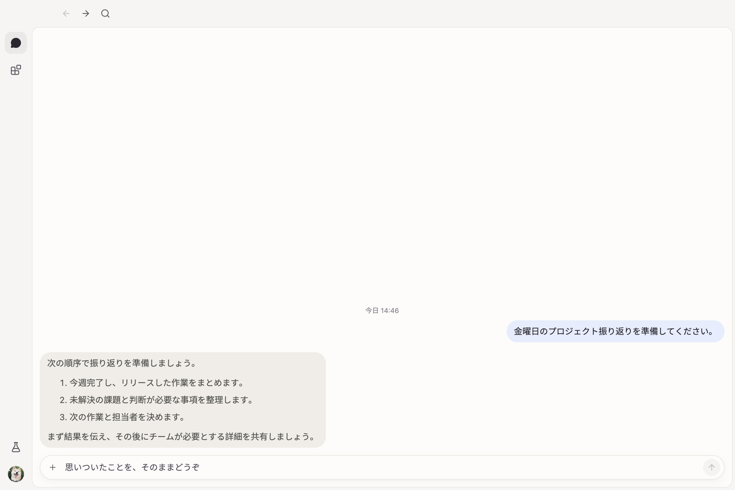The height and width of the screenshot is (490, 735).
Task: Click list item 1 今週完了し、リリースした作業
Action: [x=152, y=383]
